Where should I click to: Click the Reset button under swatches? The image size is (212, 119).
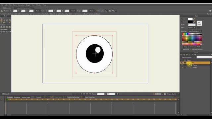click(198, 47)
